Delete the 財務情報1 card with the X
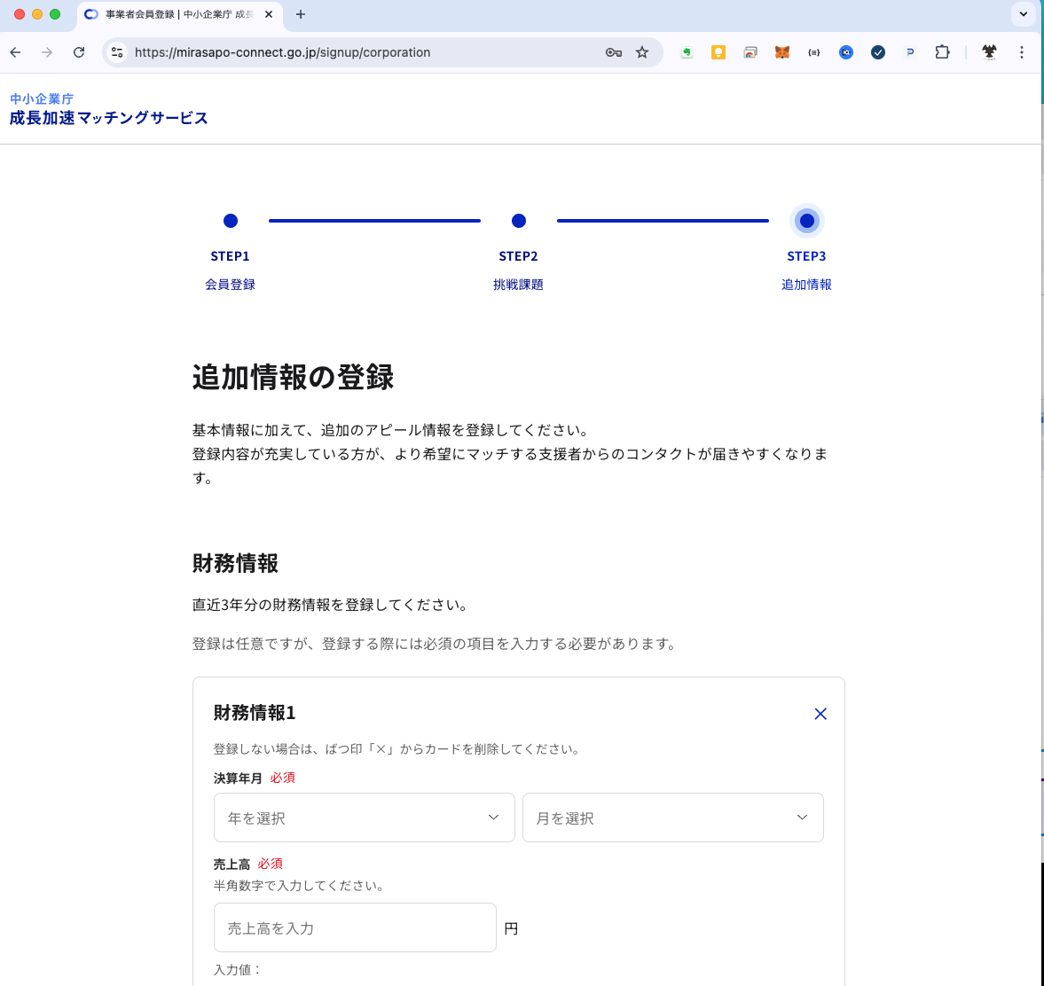Screen dimensions: 1044x986 [820, 714]
